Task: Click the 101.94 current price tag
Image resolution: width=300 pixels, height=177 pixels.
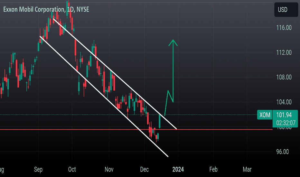Action: pyautogui.click(x=284, y=115)
